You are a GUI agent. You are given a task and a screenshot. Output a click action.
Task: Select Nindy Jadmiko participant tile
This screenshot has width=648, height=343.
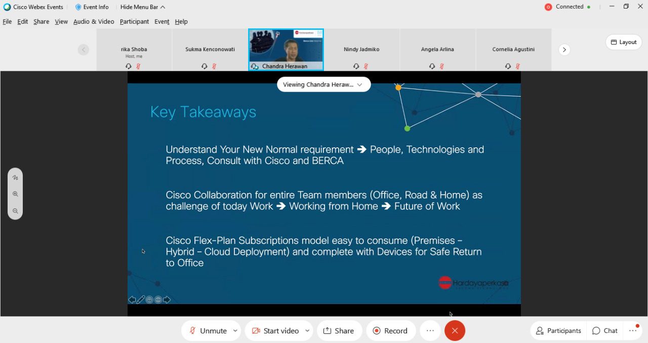pyautogui.click(x=361, y=50)
